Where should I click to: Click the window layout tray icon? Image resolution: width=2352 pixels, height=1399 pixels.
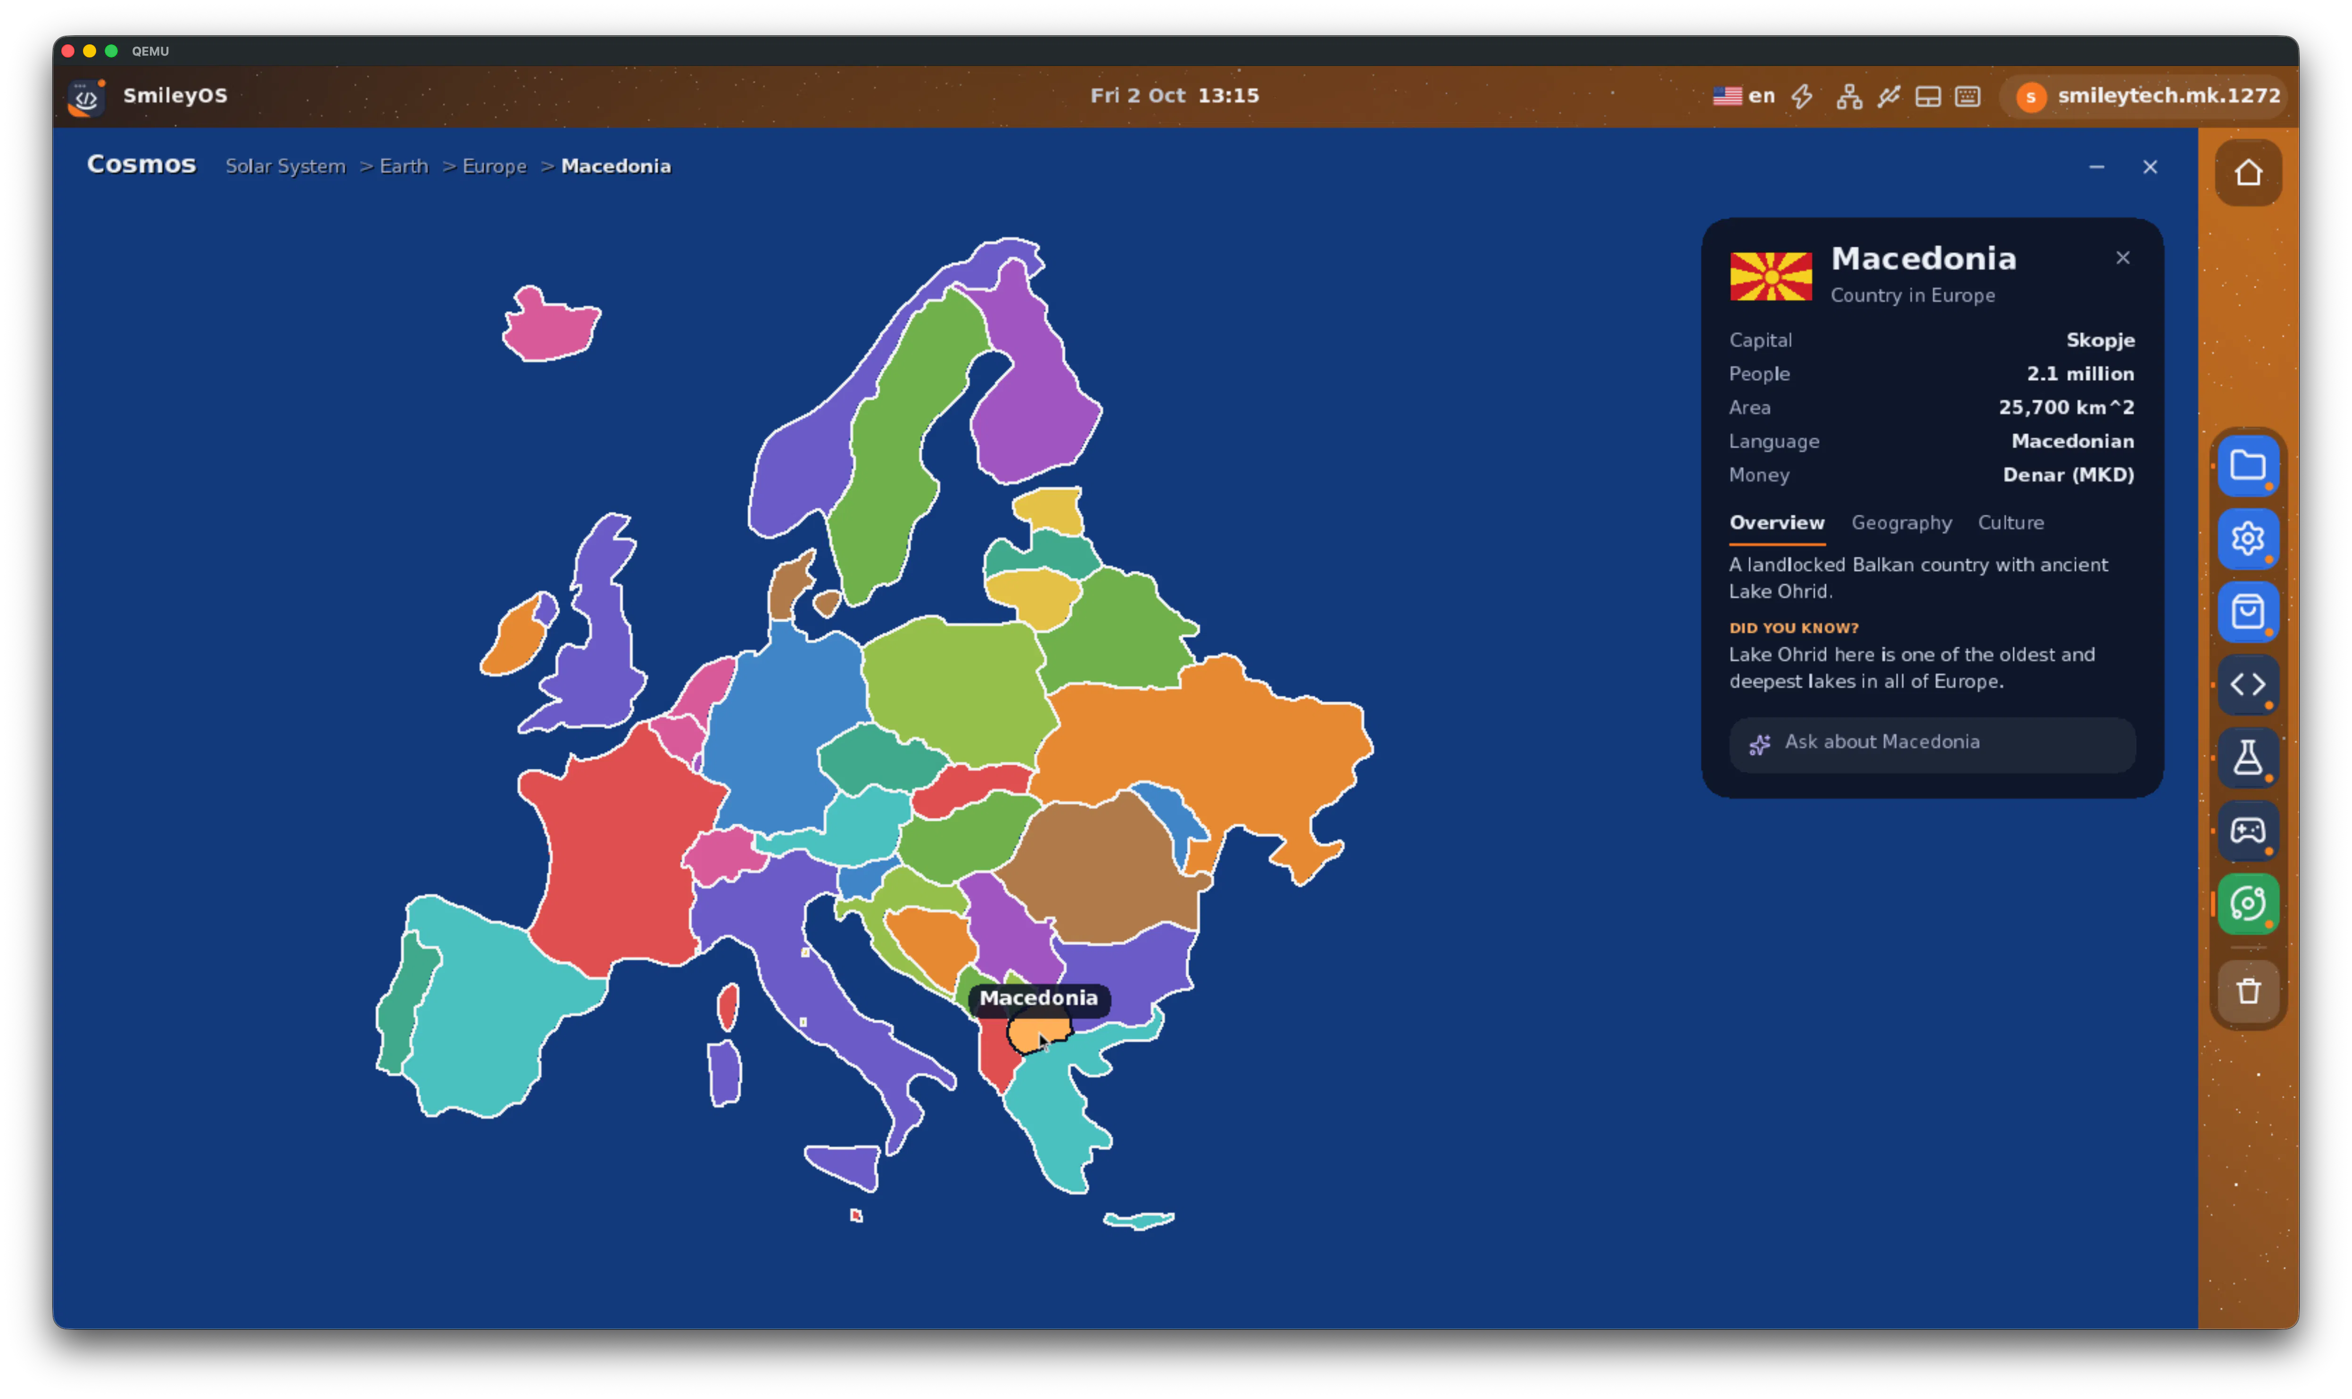(x=1928, y=96)
